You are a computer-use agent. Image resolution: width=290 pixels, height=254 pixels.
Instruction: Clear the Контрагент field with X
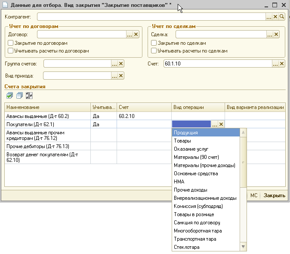coord(275,17)
